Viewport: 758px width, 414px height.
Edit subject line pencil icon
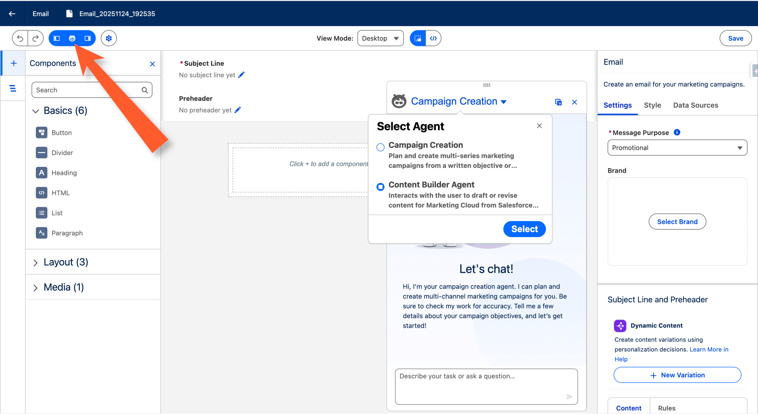pyautogui.click(x=241, y=75)
